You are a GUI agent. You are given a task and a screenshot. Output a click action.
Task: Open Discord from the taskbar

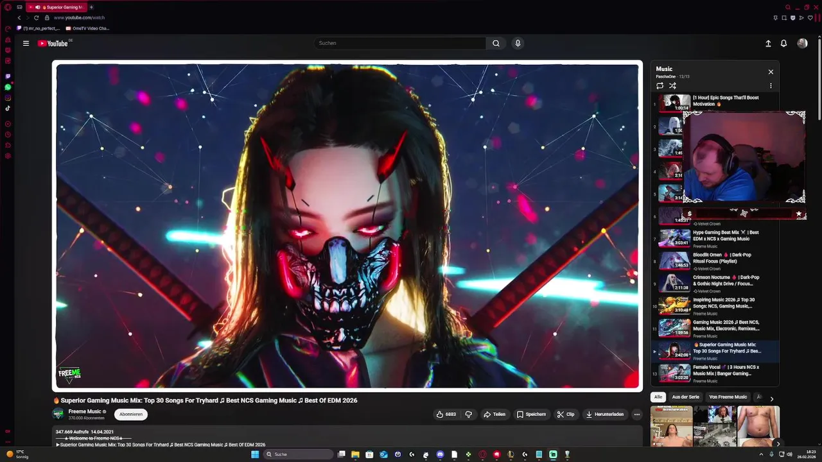[x=440, y=454]
